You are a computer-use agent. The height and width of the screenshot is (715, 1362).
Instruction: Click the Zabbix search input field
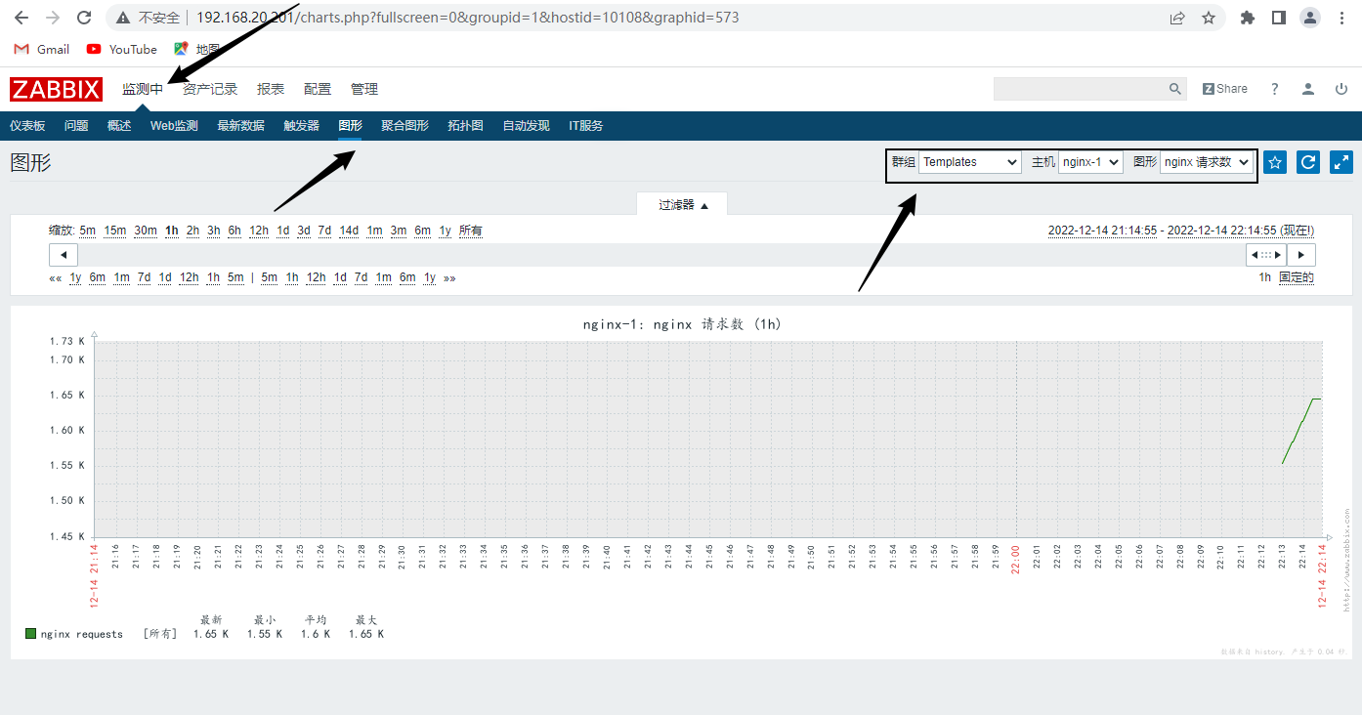click(x=1079, y=89)
